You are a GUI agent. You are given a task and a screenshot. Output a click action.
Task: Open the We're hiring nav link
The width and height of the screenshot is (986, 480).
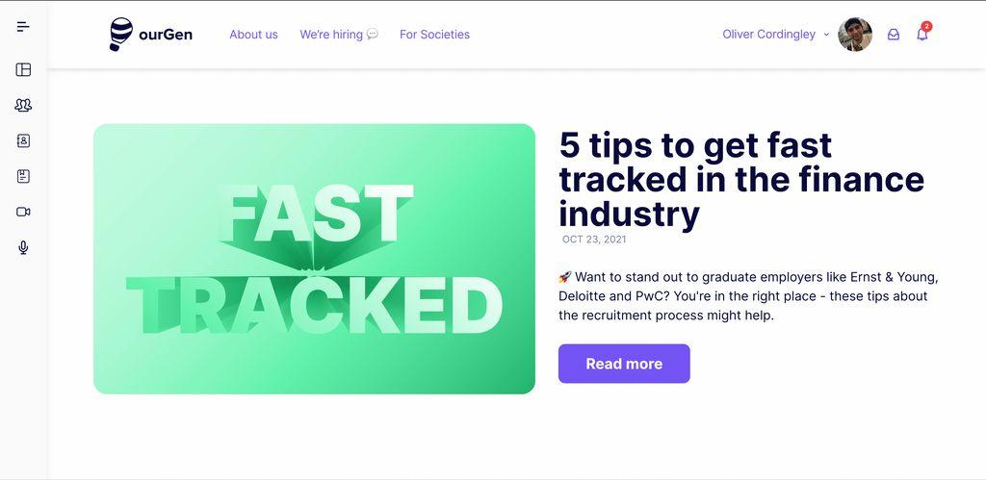331,35
